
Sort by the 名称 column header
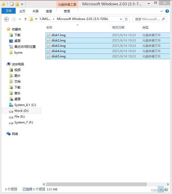49,28
